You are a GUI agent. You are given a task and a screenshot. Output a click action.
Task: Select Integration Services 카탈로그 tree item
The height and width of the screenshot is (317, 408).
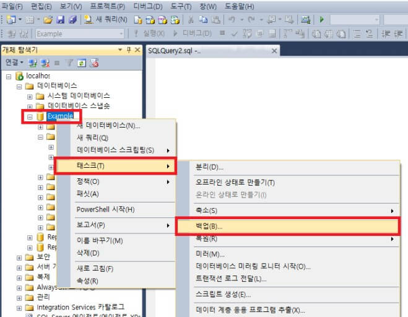80,307
